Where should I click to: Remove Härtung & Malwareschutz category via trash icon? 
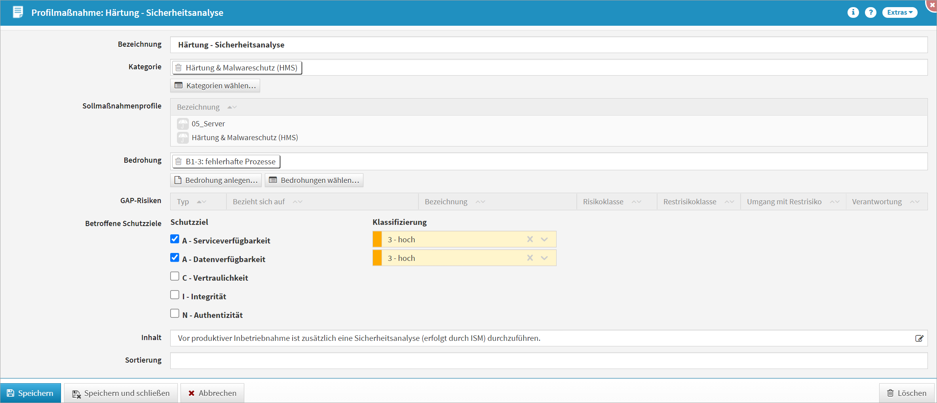[179, 68]
